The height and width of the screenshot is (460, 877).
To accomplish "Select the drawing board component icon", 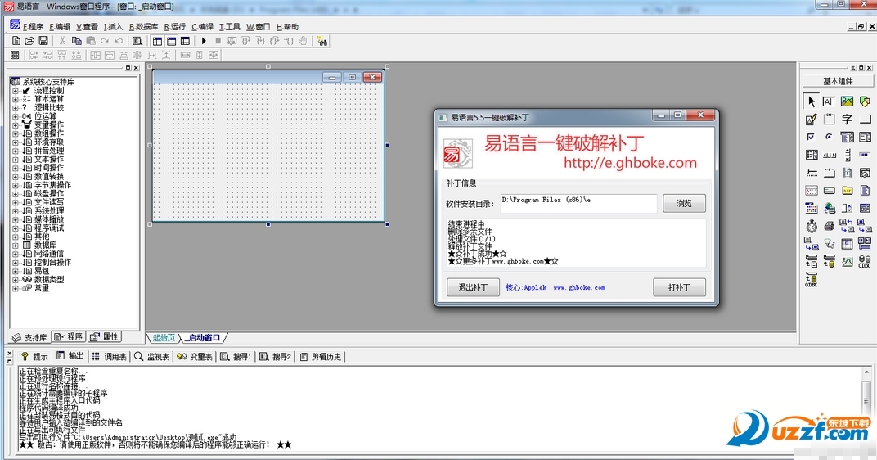I will click(x=811, y=120).
